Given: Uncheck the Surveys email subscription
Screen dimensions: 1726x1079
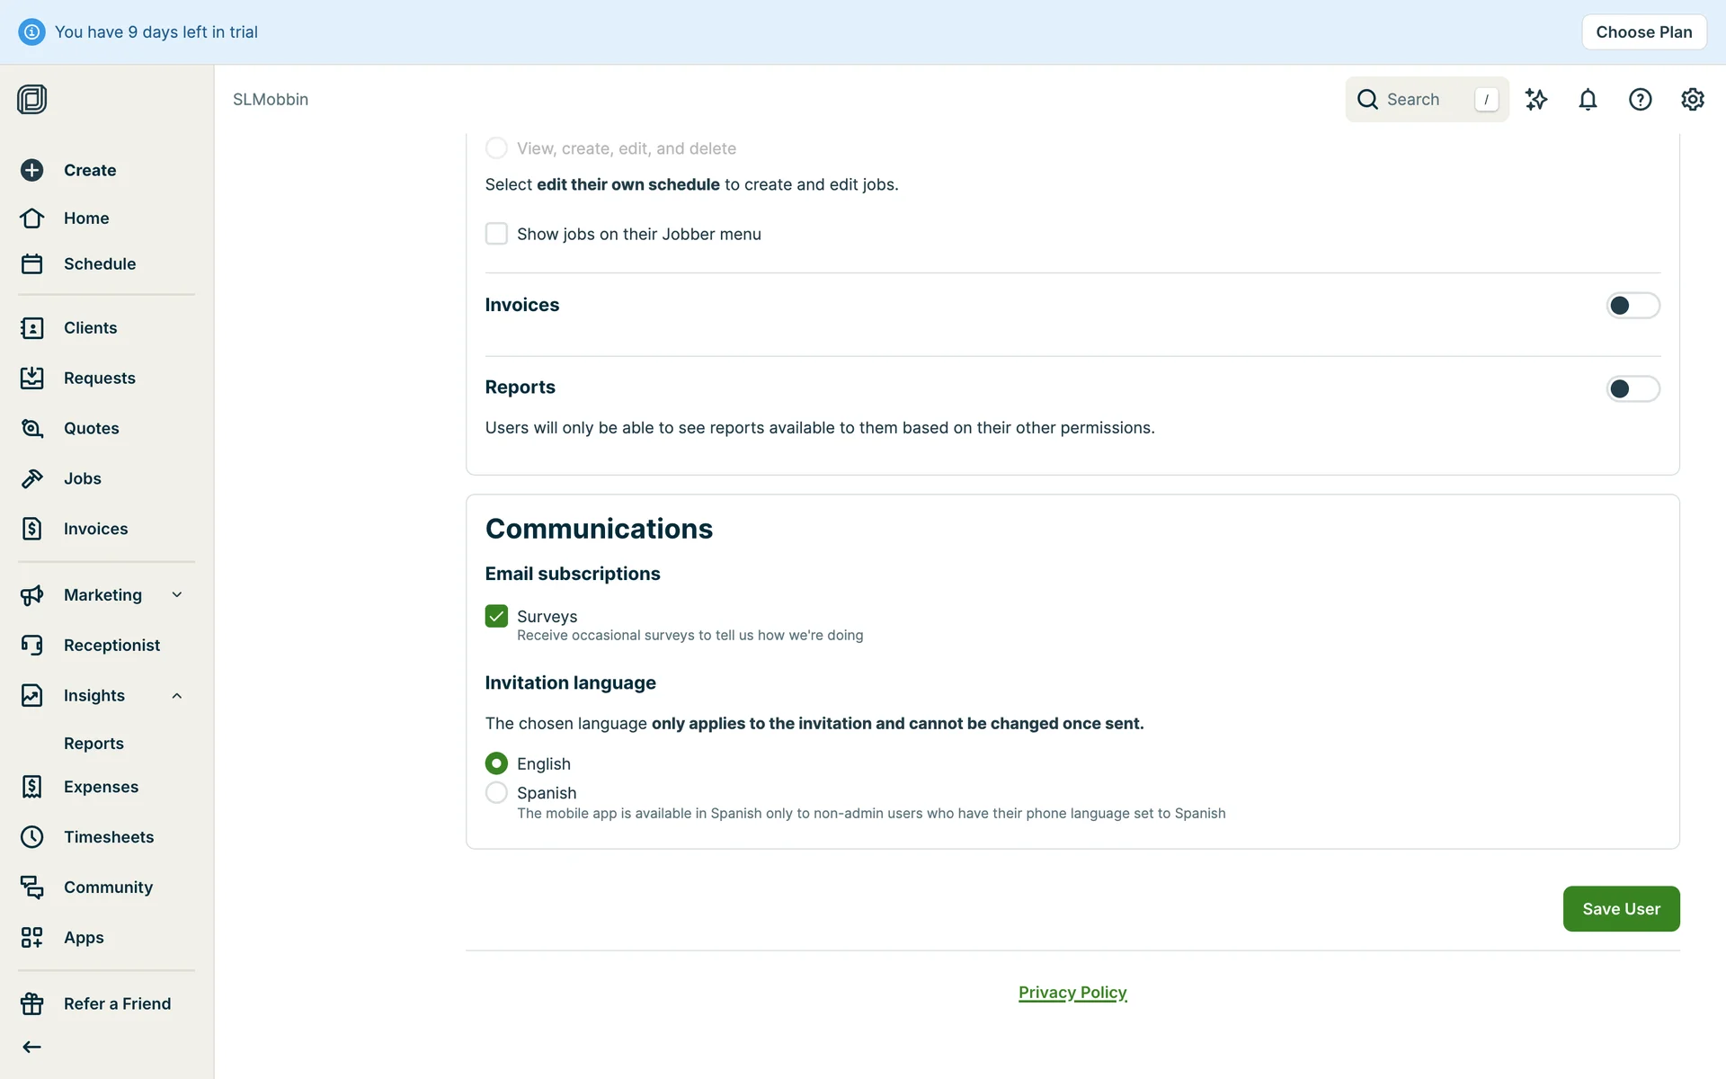Looking at the screenshot, I should click(x=496, y=616).
